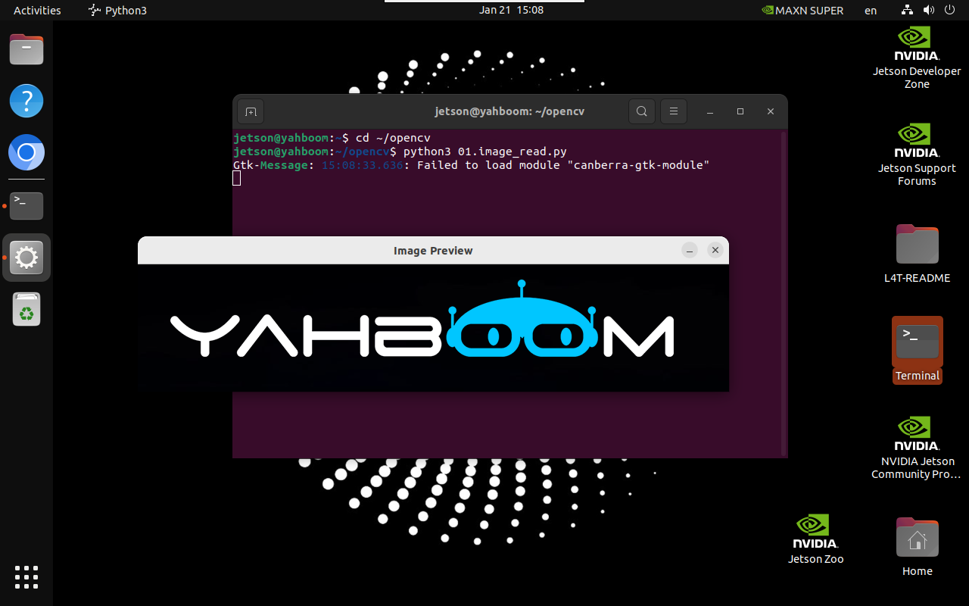Minimize the Image Preview window
This screenshot has height=606, width=969.
[689, 250]
